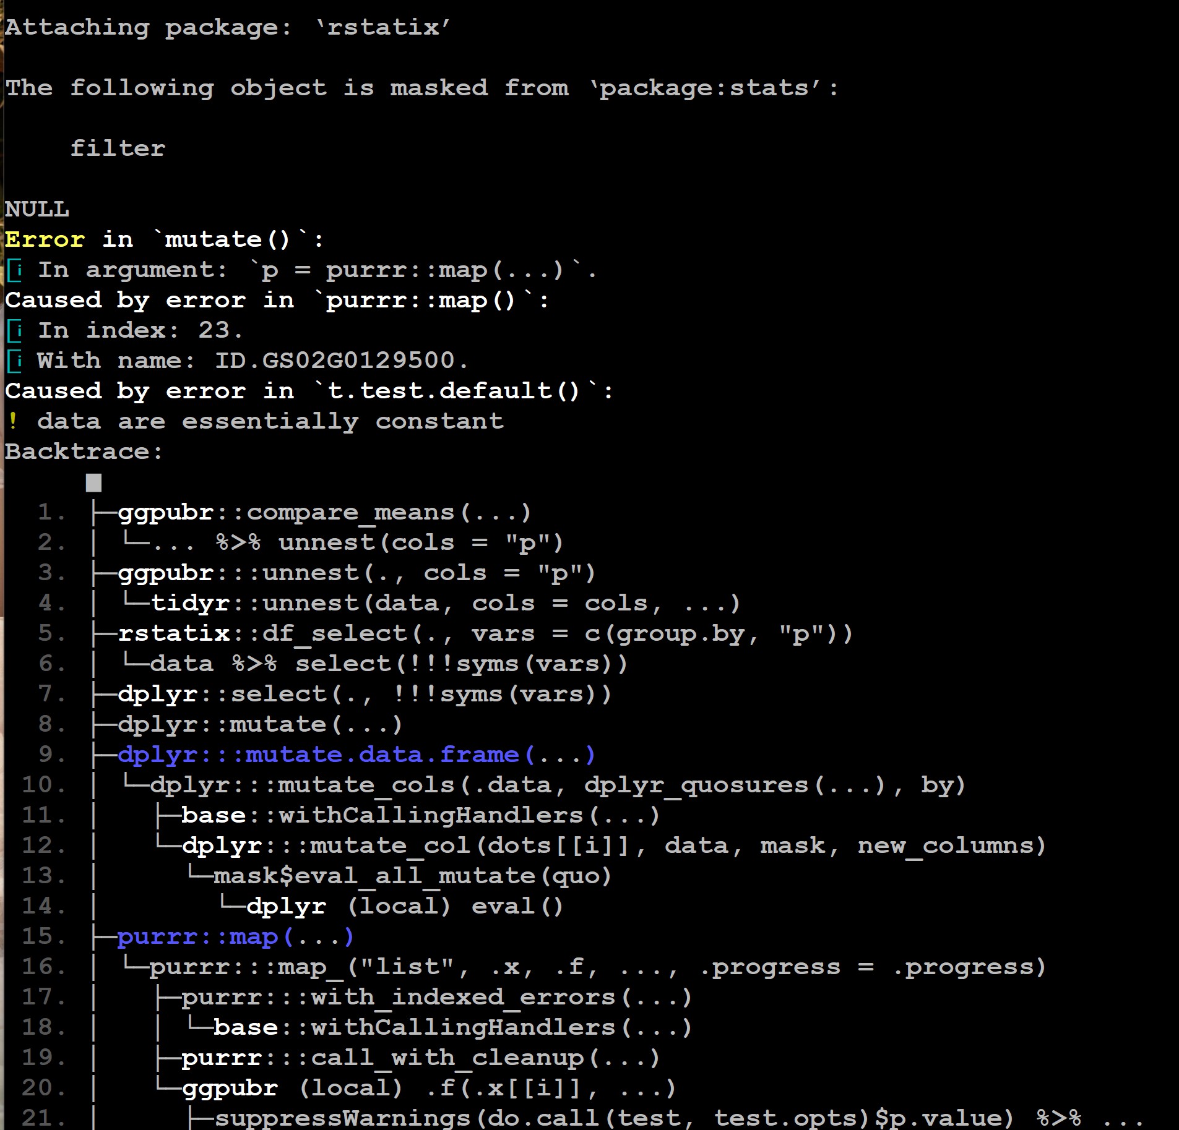
Task: Select the ggpubr::compare_means(...) backtrace line
Action: pyautogui.click(x=324, y=513)
